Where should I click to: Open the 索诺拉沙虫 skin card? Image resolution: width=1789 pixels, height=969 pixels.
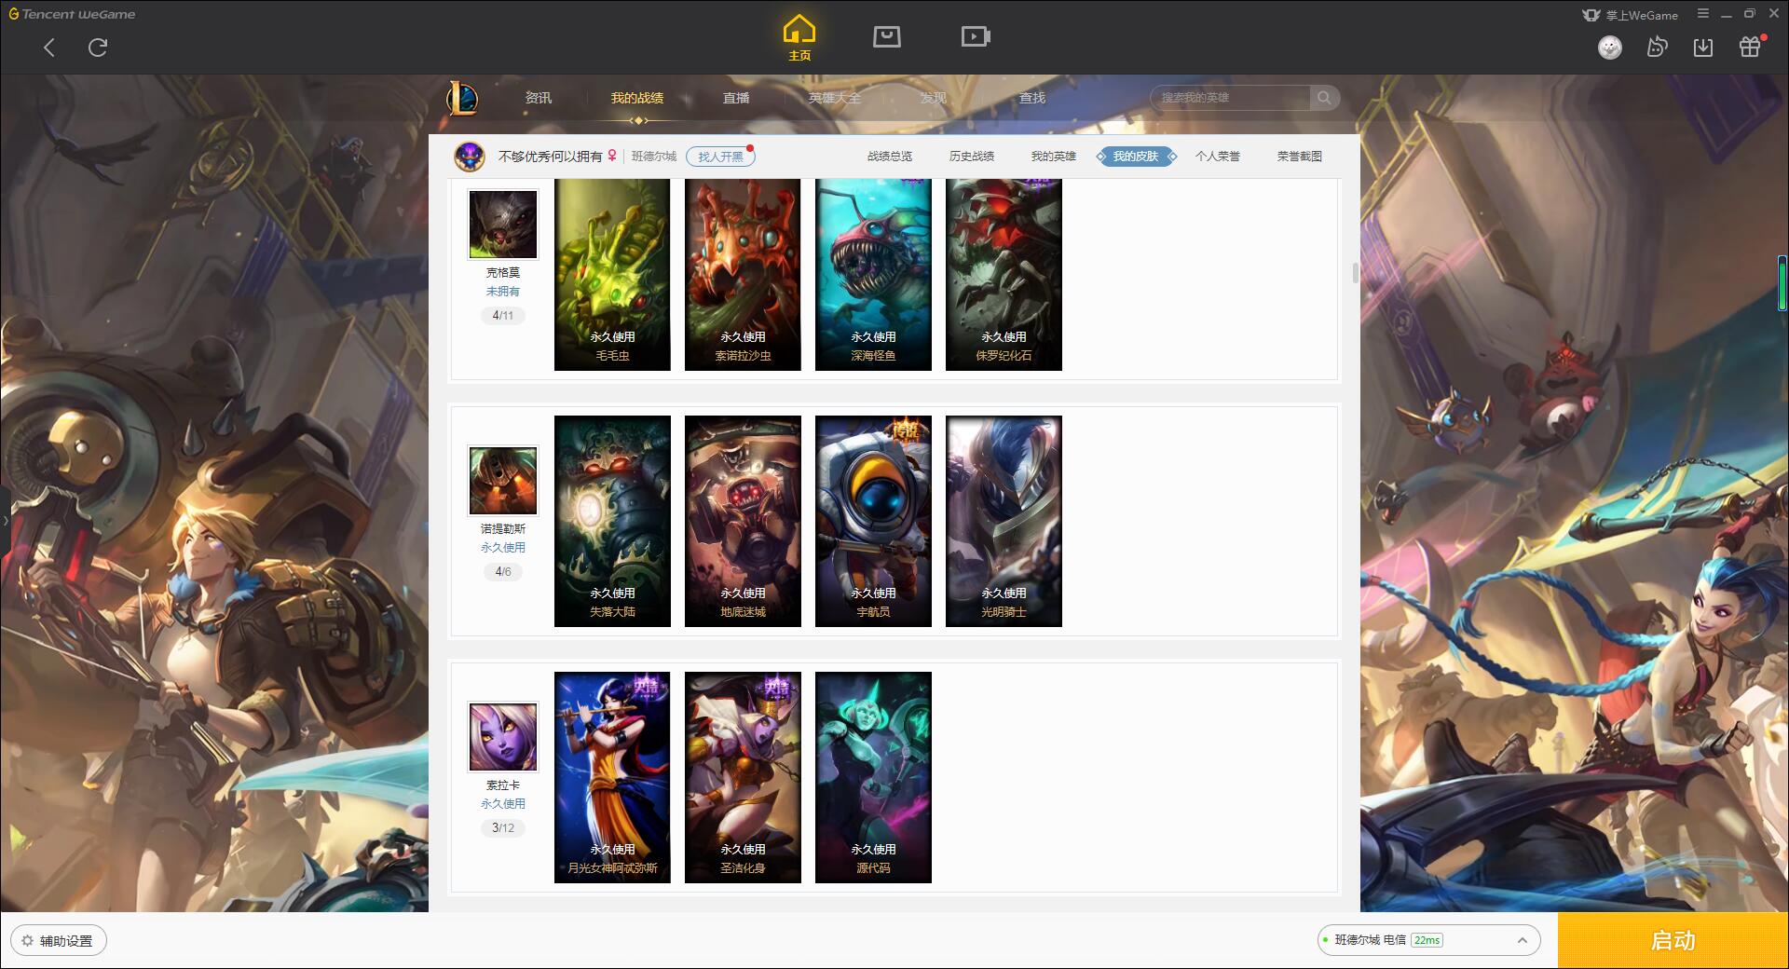pyautogui.click(x=743, y=275)
